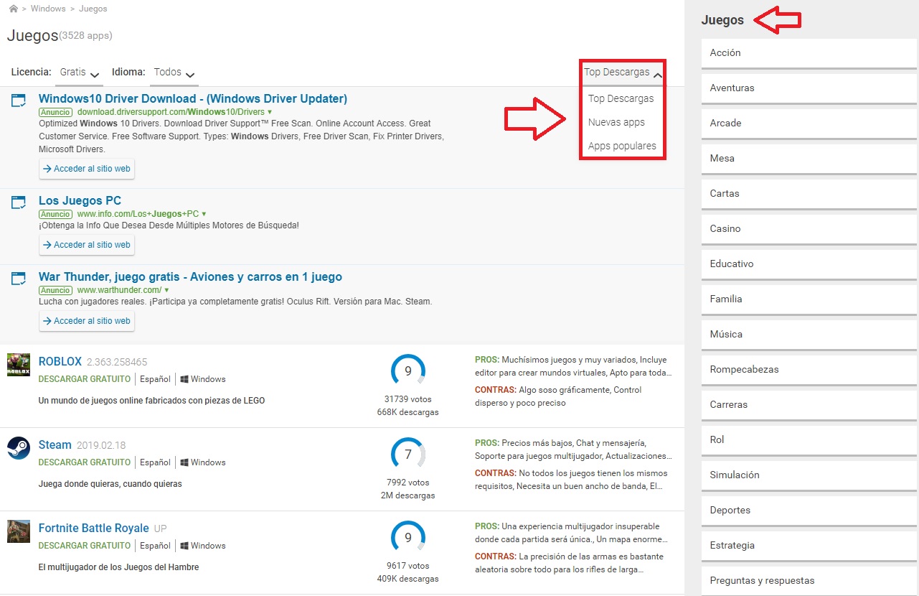Open the Licencia Gratis dropdown
Image resolution: width=919 pixels, height=596 pixels.
pyautogui.click(x=80, y=73)
